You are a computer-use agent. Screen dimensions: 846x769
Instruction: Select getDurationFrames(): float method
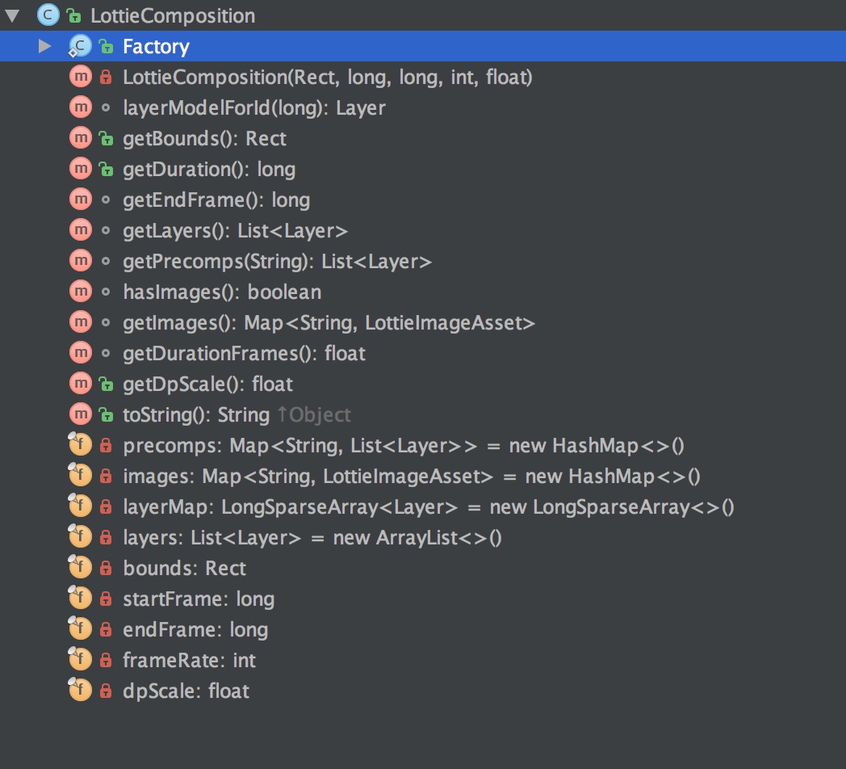[x=244, y=354]
